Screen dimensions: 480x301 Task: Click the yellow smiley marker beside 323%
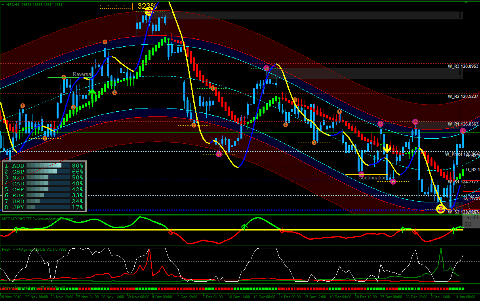click(x=149, y=11)
